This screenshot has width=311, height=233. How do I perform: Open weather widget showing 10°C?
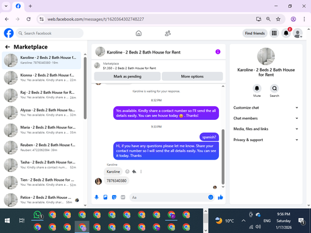[225, 221]
